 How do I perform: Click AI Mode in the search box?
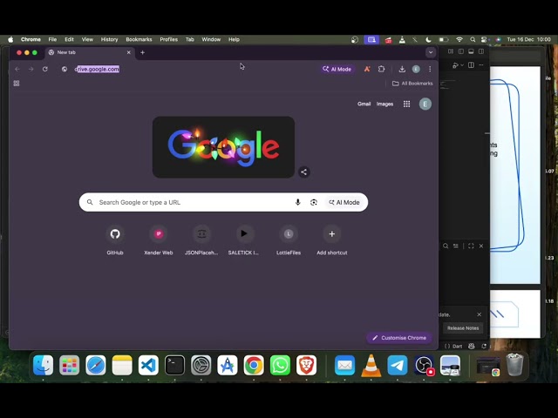(344, 202)
